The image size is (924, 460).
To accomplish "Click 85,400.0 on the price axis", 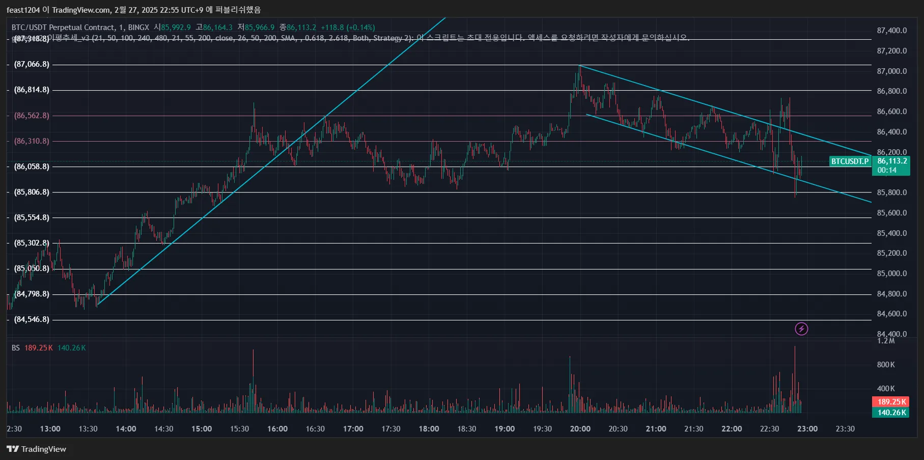I will coord(892,233).
